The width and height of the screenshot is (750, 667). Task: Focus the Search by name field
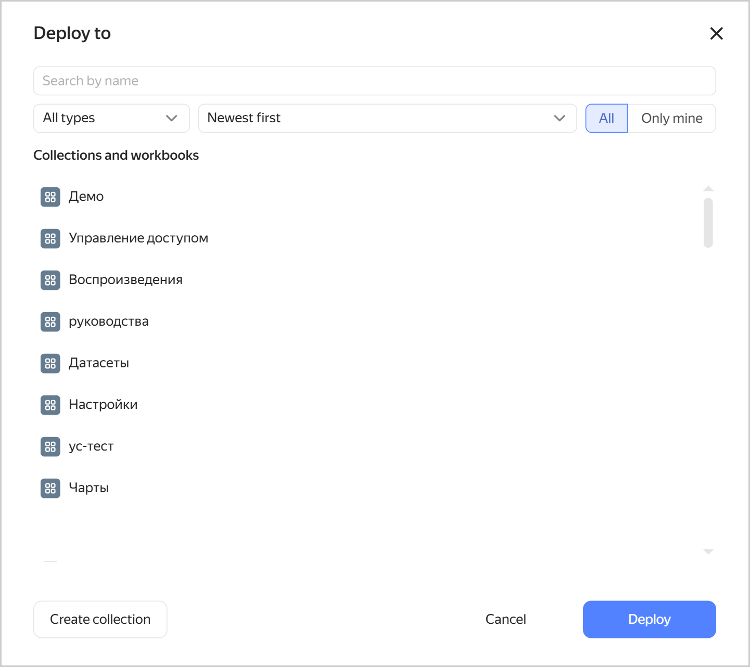coord(375,81)
